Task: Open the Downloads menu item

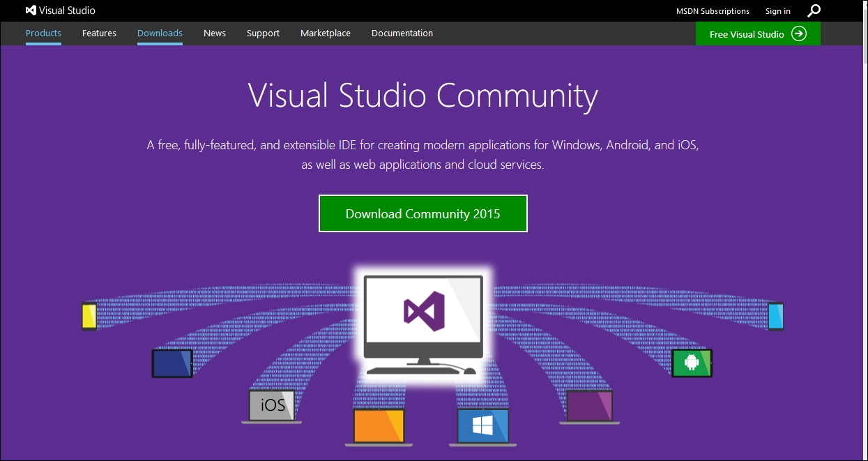Action: (160, 33)
